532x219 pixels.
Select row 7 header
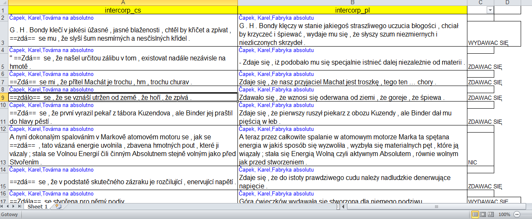(4, 82)
